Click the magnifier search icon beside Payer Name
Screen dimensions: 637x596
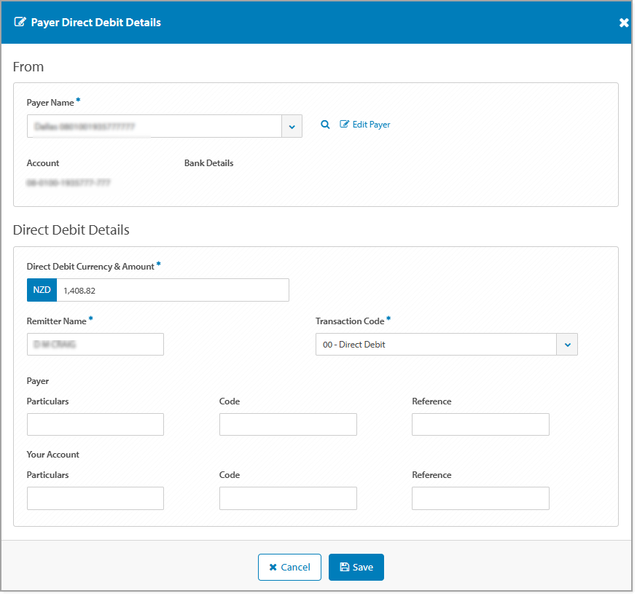coord(325,125)
